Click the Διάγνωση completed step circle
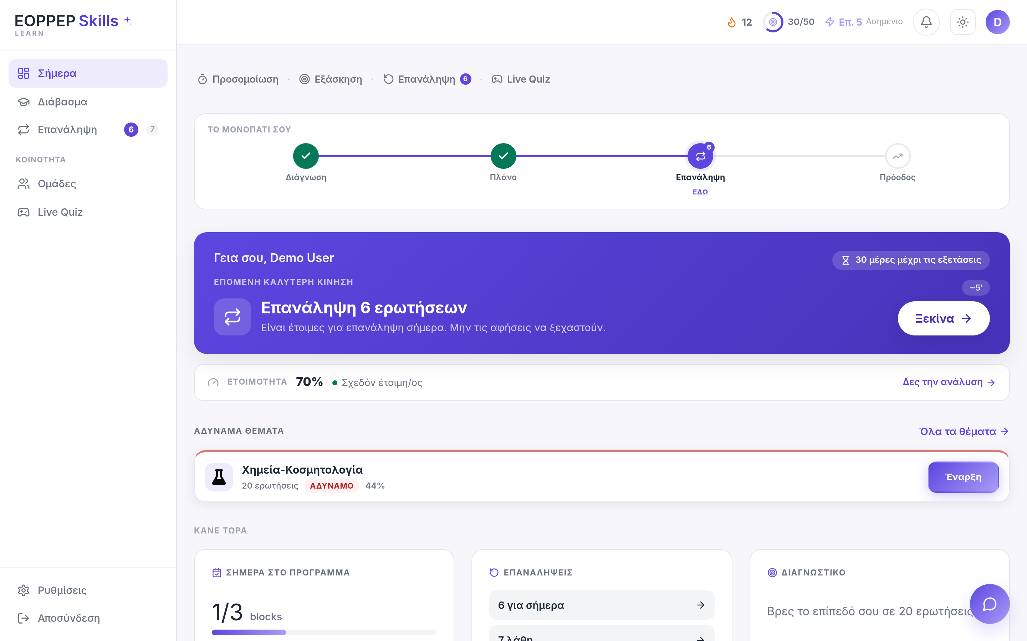This screenshot has width=1027, height=641. (306, 156)
